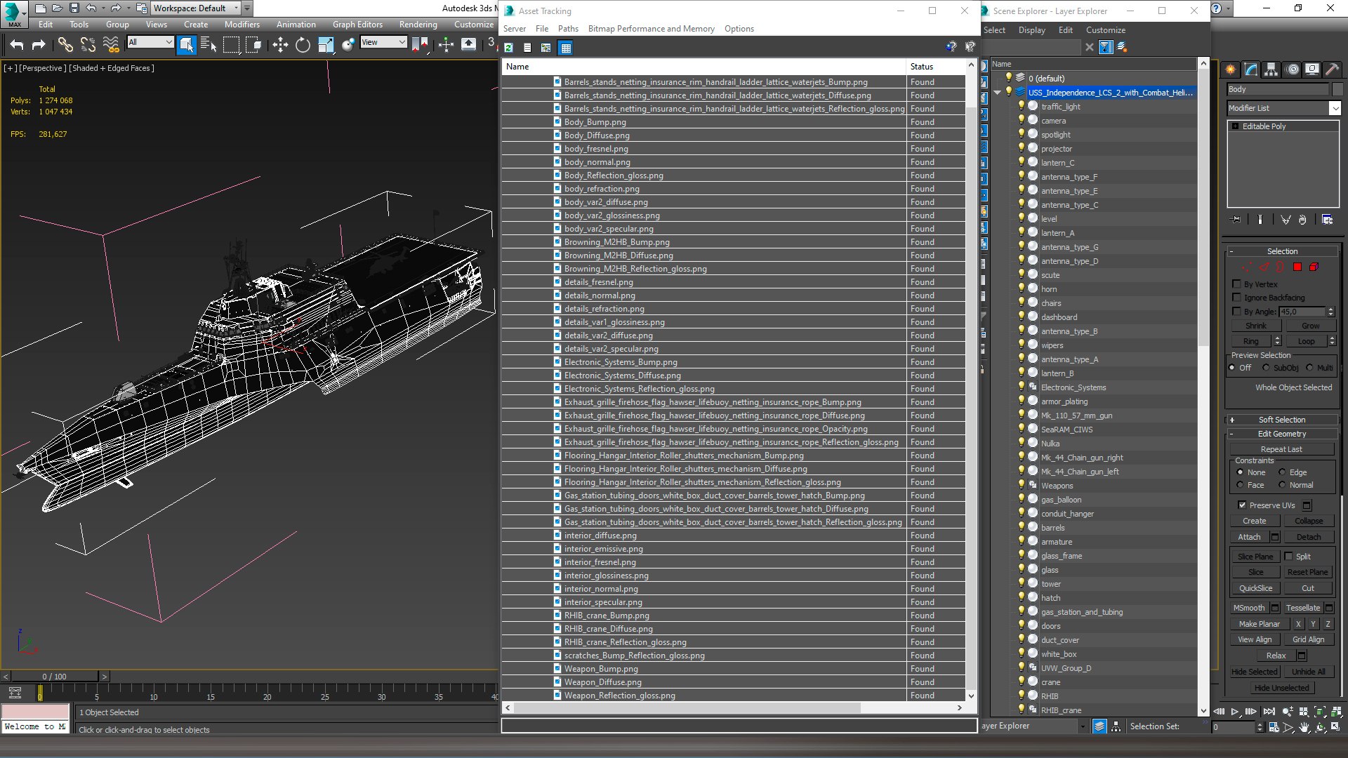Click the Select and Link tool
1348x758 pixels.
pyautogui.click(x=65, y=45)
